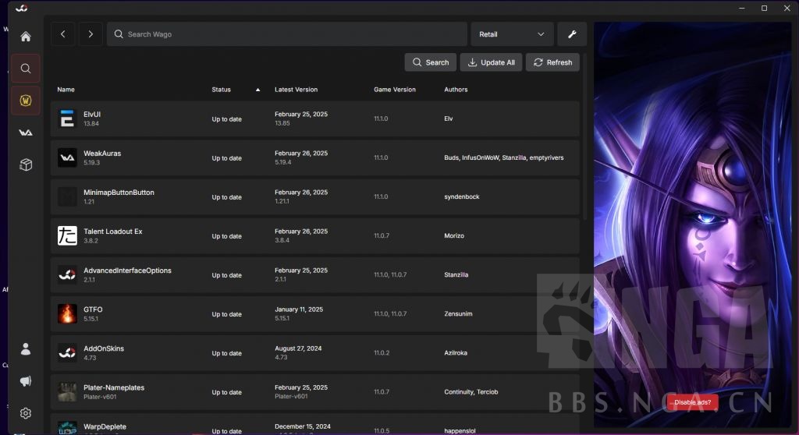Open the Home page from sidebar

point(26,37)
